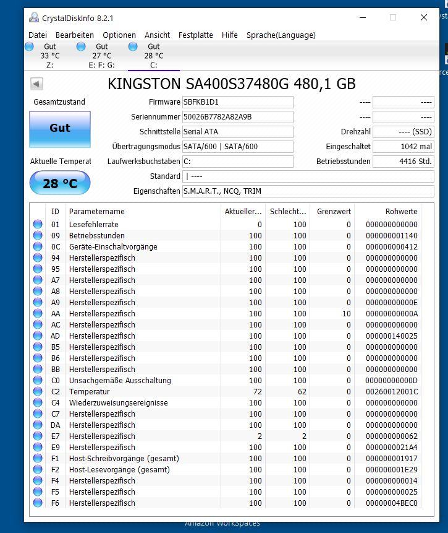
Task: Click the Übertragungsmodus field SATA/600
Action: point(237,147)
